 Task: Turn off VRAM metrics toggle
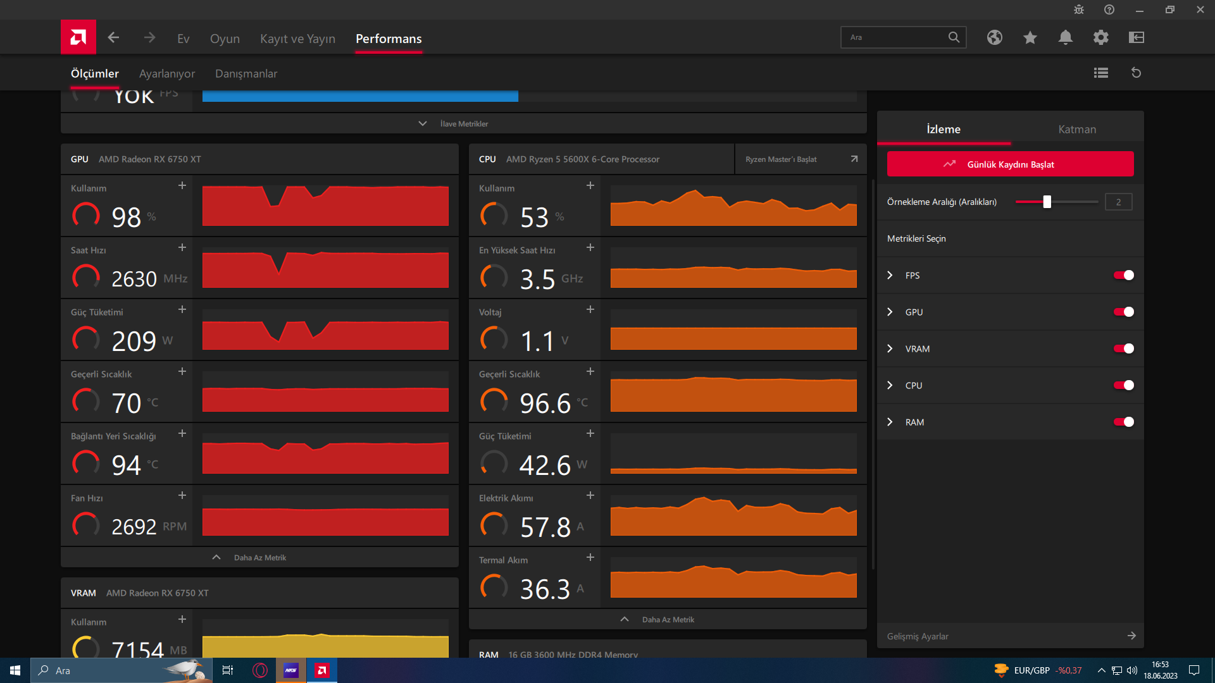(x=1123, y=348)
